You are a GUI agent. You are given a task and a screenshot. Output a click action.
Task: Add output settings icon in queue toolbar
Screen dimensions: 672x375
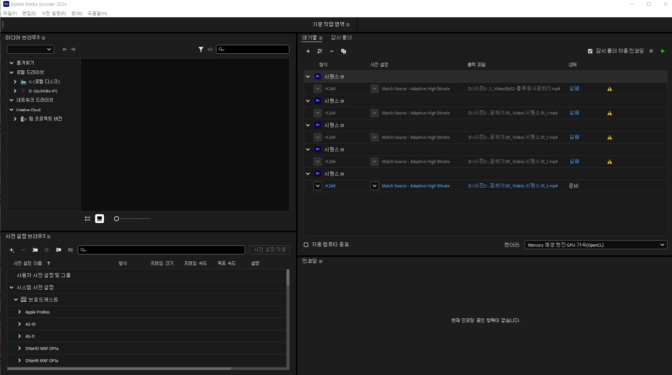pos(320,51)
